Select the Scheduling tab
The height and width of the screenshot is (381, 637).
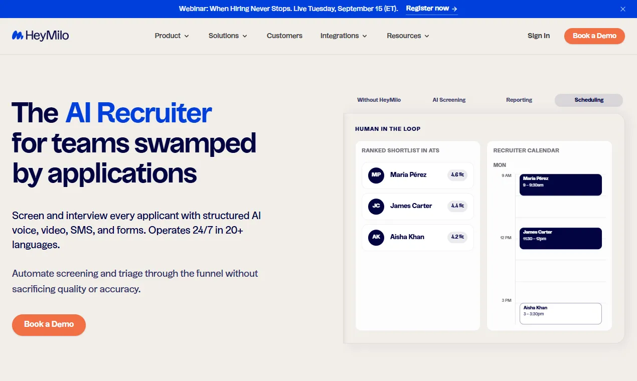click(589, 100)
